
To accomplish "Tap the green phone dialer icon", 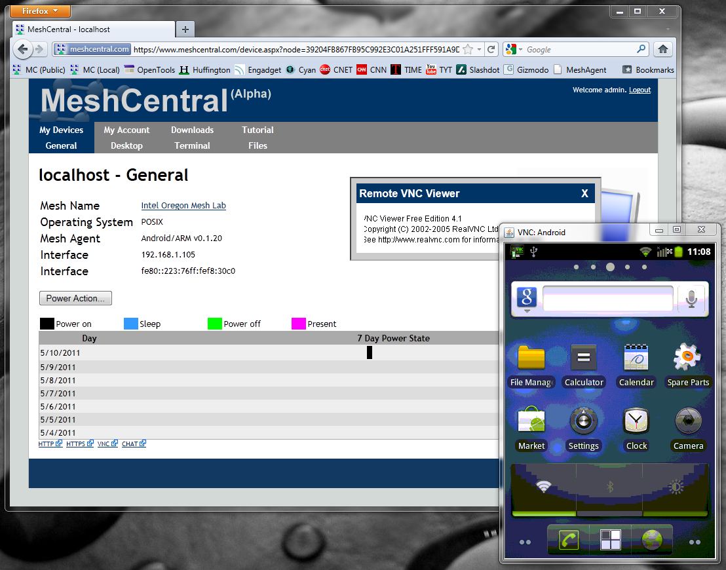I will (x=569, y=540).
